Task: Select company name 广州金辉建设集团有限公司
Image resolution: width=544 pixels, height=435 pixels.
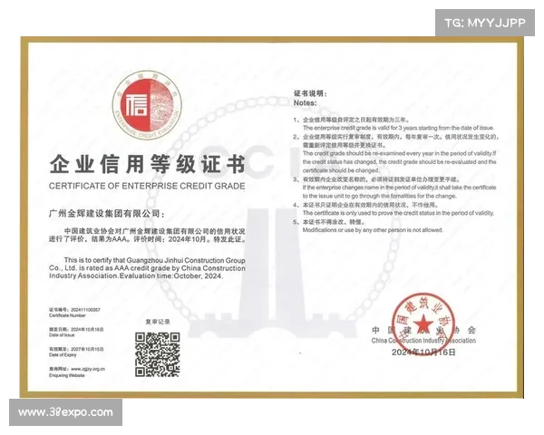Action: 104,213
